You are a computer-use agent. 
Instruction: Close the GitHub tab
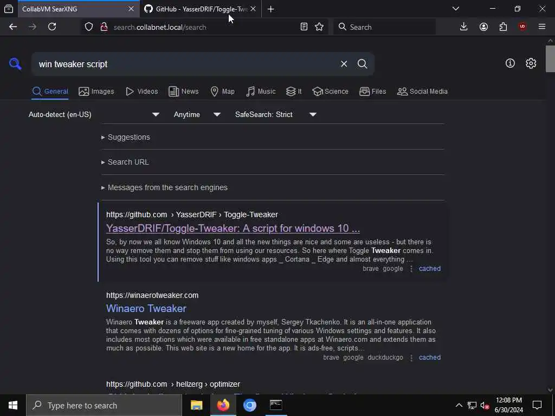(253, 9)
